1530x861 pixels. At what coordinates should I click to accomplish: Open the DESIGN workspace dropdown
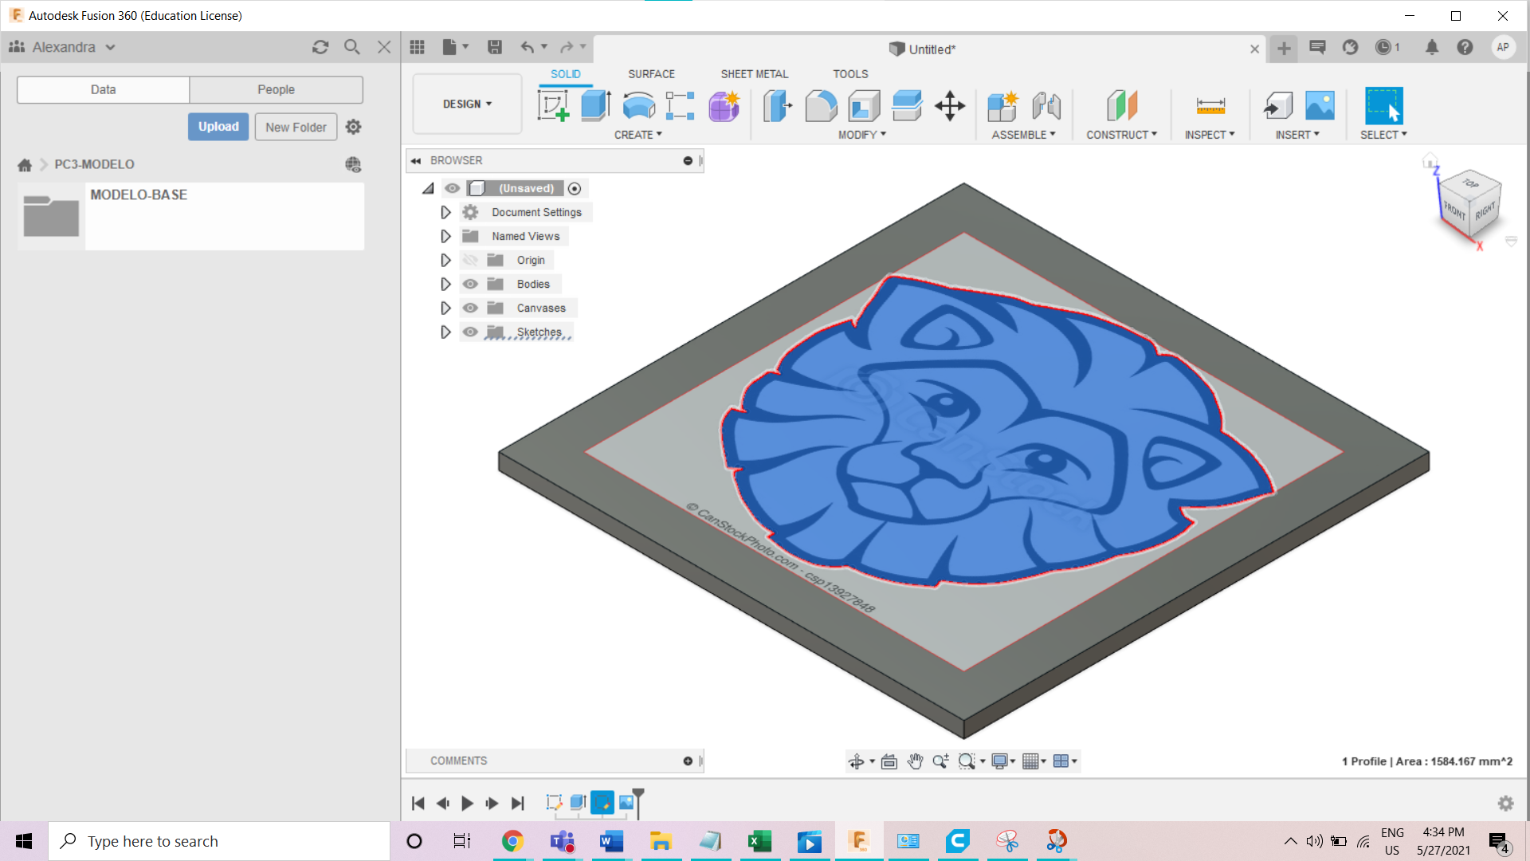point(467,104)
